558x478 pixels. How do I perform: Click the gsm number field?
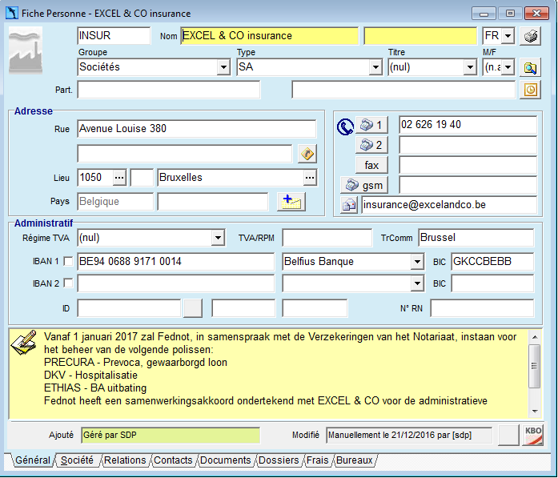[468, 185]
